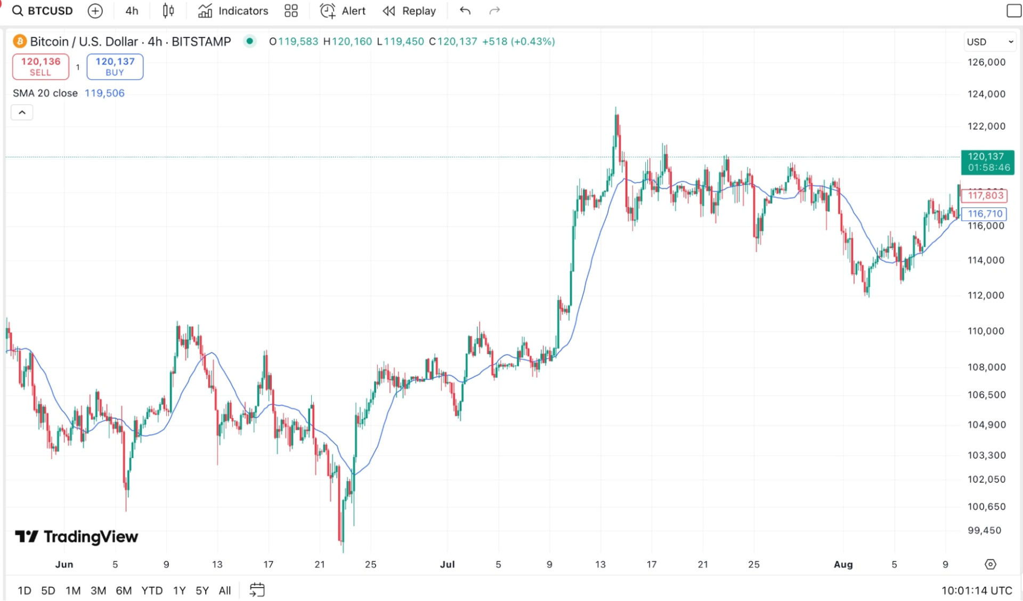The height and width of the screenshot is (601, 1023).
Task: Open the 4h interval selector
Action: point(131,11)
